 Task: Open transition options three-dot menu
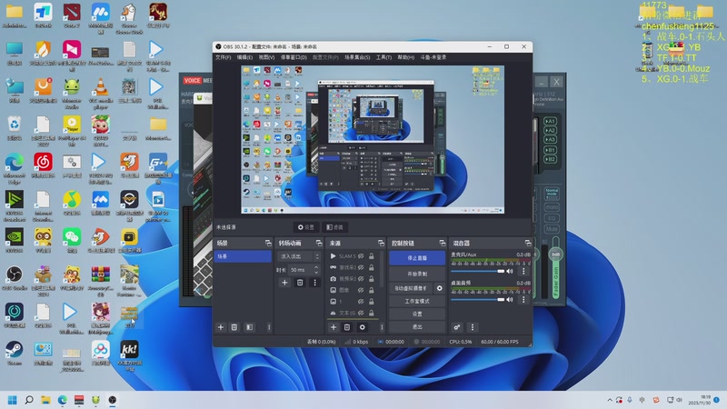[x=314, y=283]
